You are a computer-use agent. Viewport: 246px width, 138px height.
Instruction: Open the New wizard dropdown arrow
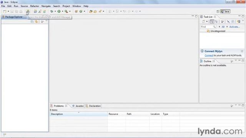tap(8, 11)
